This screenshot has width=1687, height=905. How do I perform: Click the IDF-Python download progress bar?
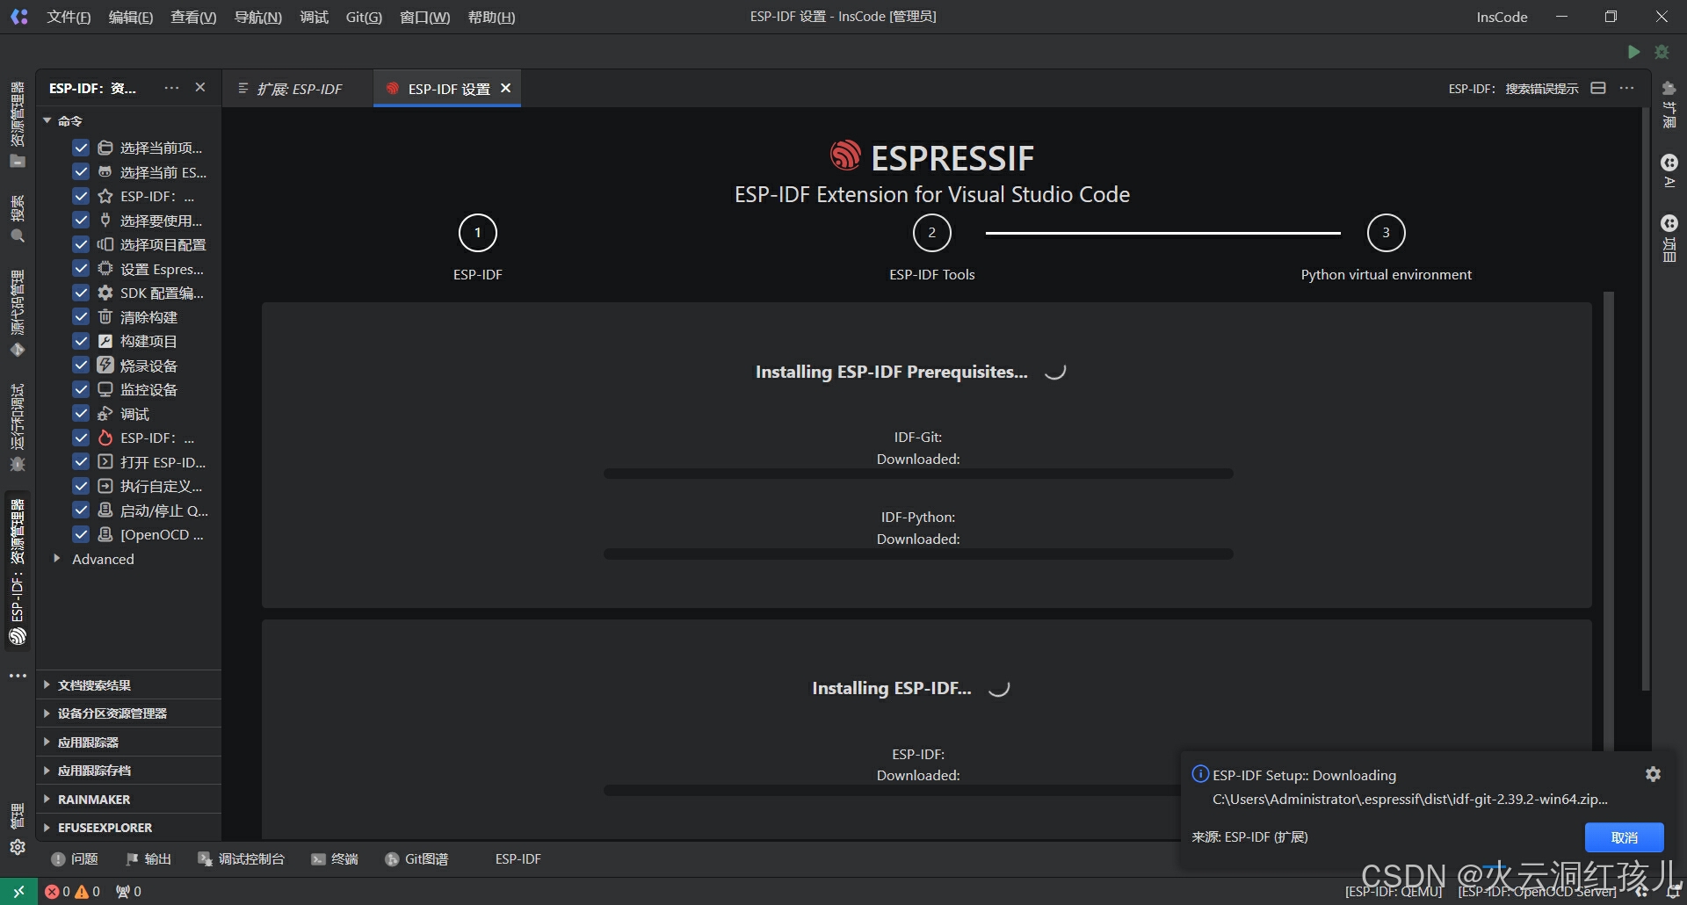click(918, 554)
